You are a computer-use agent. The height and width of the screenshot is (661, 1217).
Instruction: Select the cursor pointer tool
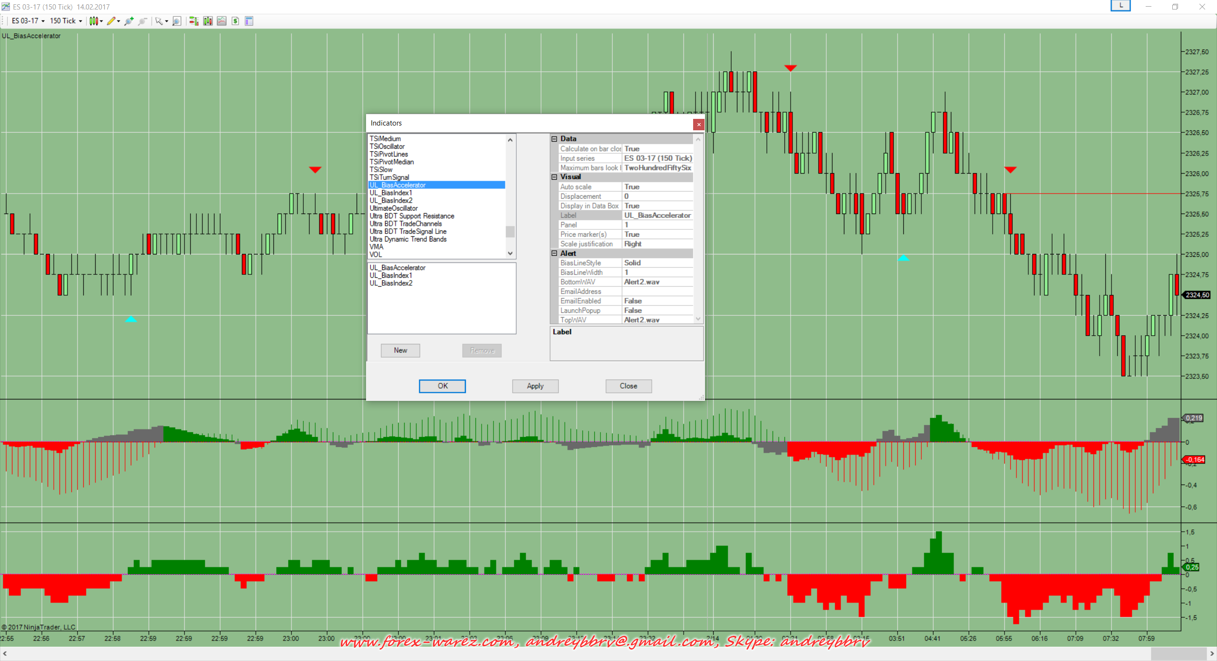(x=161, y=21)
